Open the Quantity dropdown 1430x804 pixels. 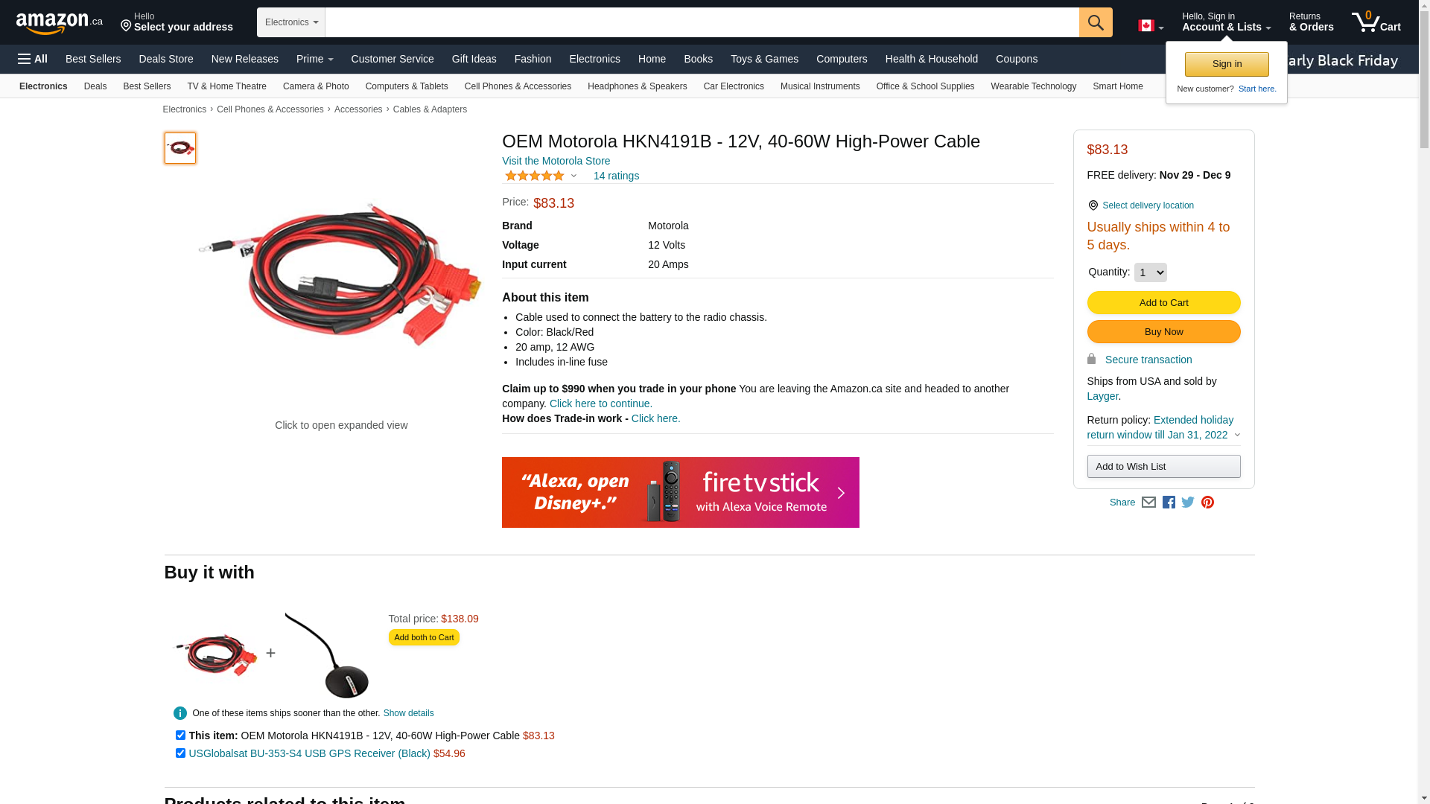tap(1151, 272)
